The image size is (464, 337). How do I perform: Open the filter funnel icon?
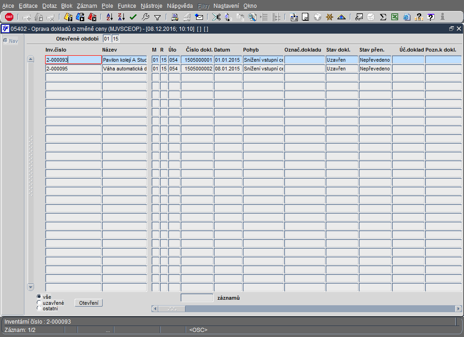click(x=157, y=17)
